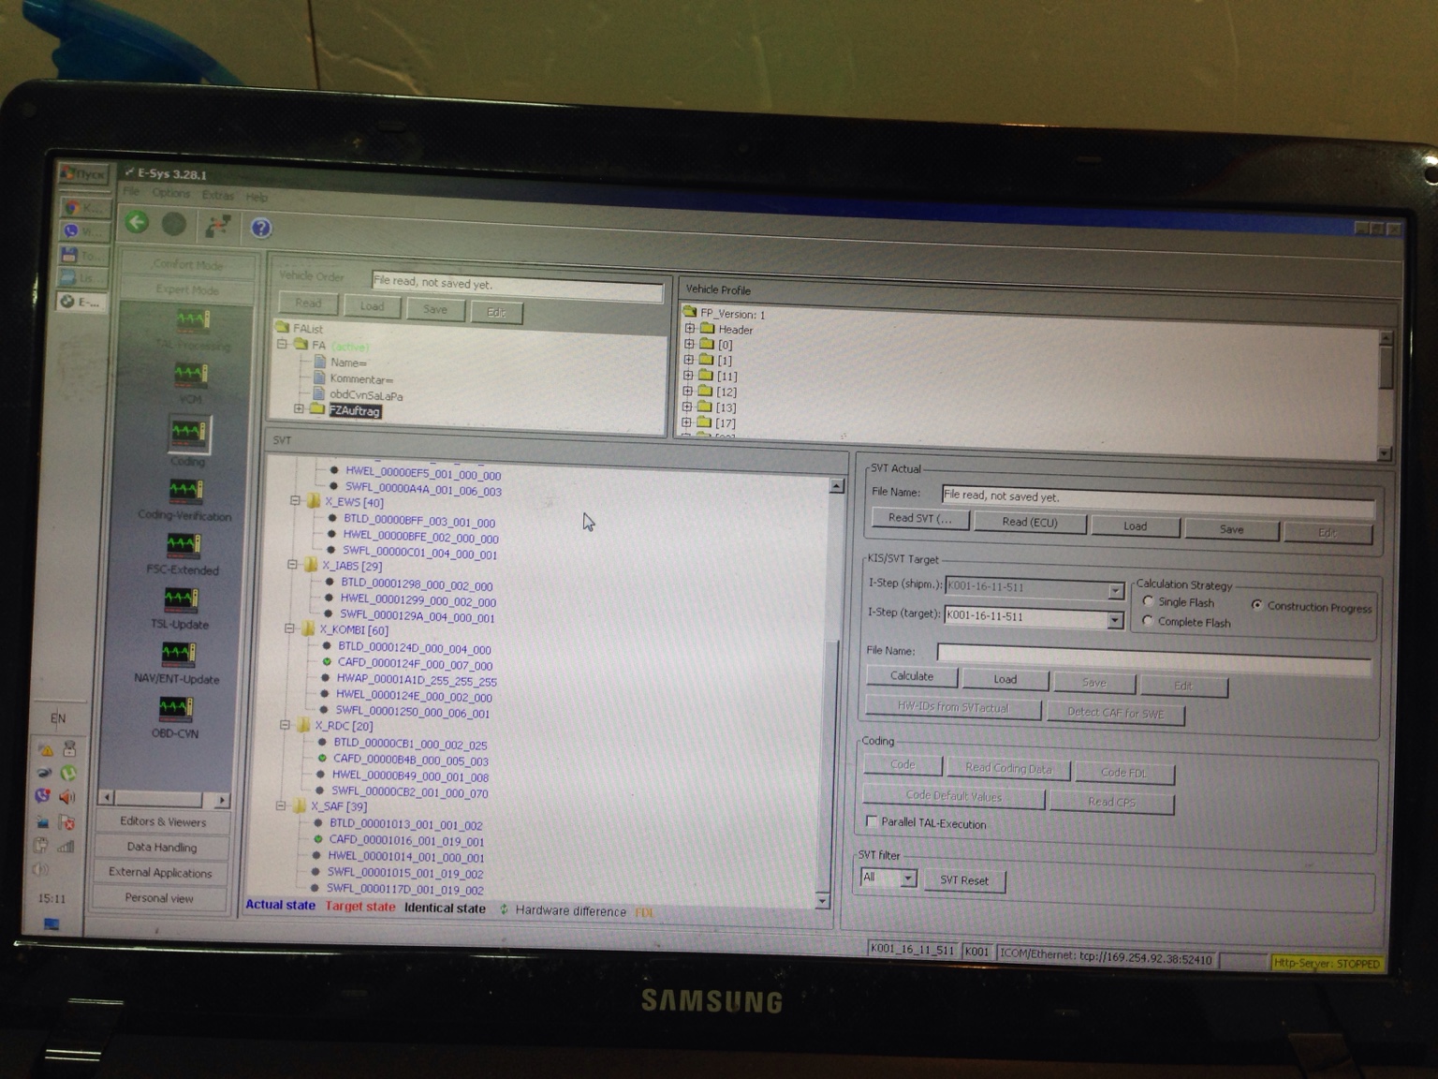Switch to Data Handling section
The height and width of the screenshot is (1079, 1438).
click(x=161, y=847)
